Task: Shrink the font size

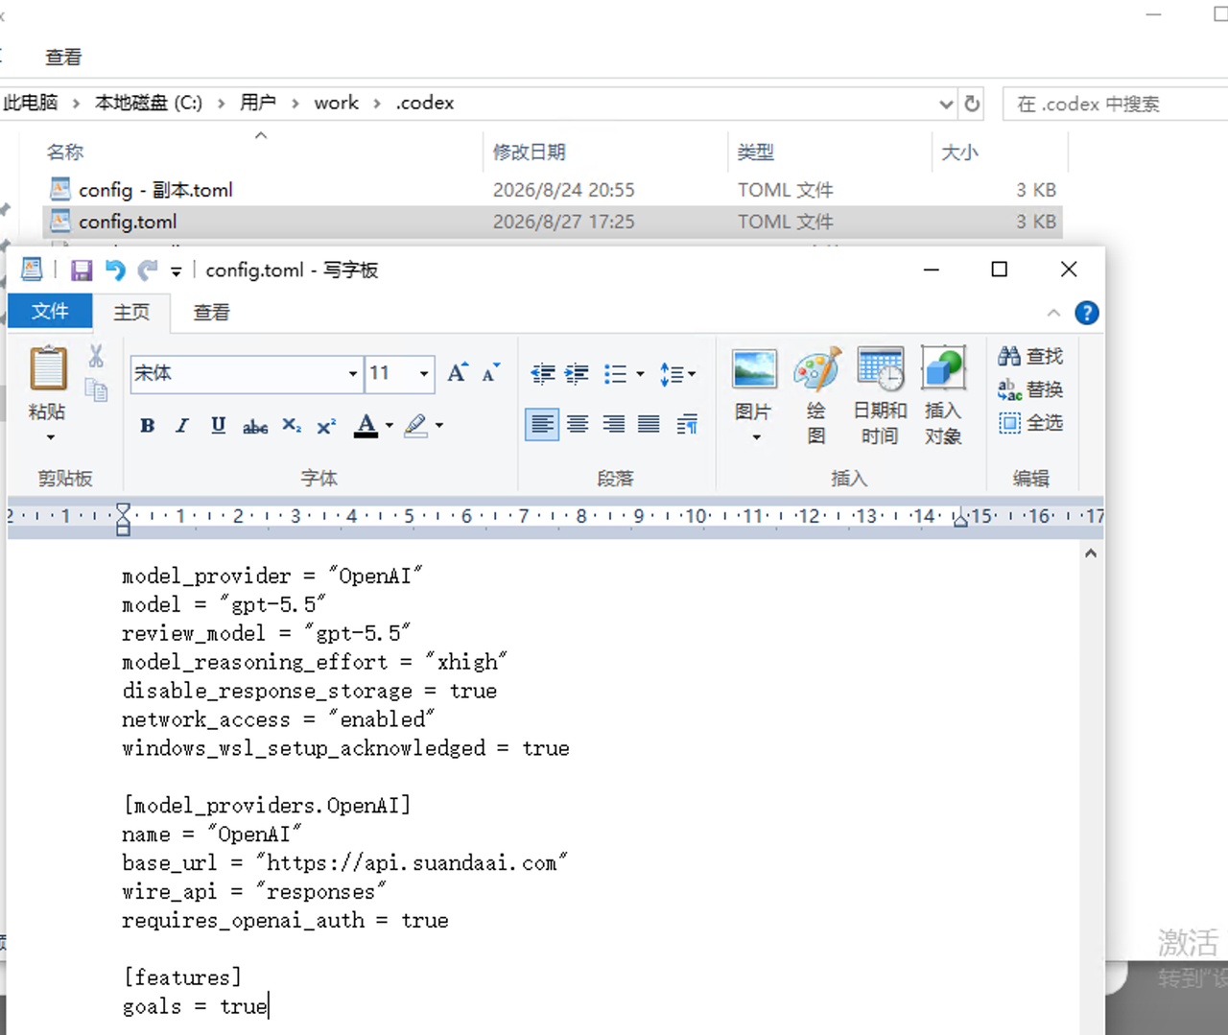Action: pos(490,373)
